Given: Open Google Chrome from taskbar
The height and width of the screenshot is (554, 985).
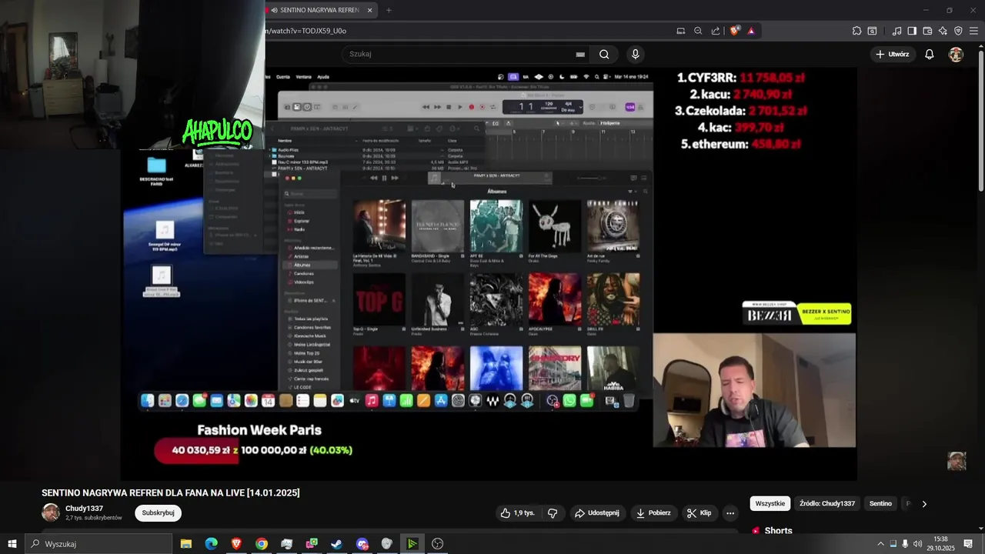Looking at the screenshot, I should tap(262, 544).
